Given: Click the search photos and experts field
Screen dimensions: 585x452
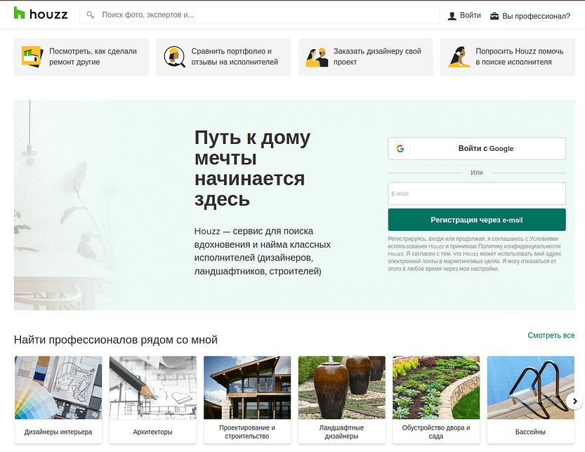Looking at the screenshot, I should pyautogui.click(x=211, y=14).
